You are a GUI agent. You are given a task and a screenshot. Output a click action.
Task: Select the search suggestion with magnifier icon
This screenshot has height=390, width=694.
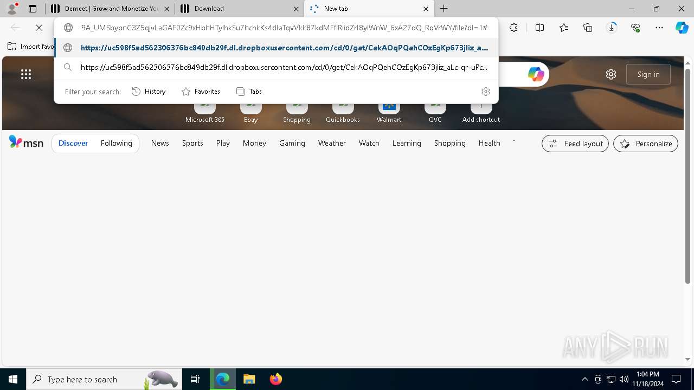tap(277, 67)
